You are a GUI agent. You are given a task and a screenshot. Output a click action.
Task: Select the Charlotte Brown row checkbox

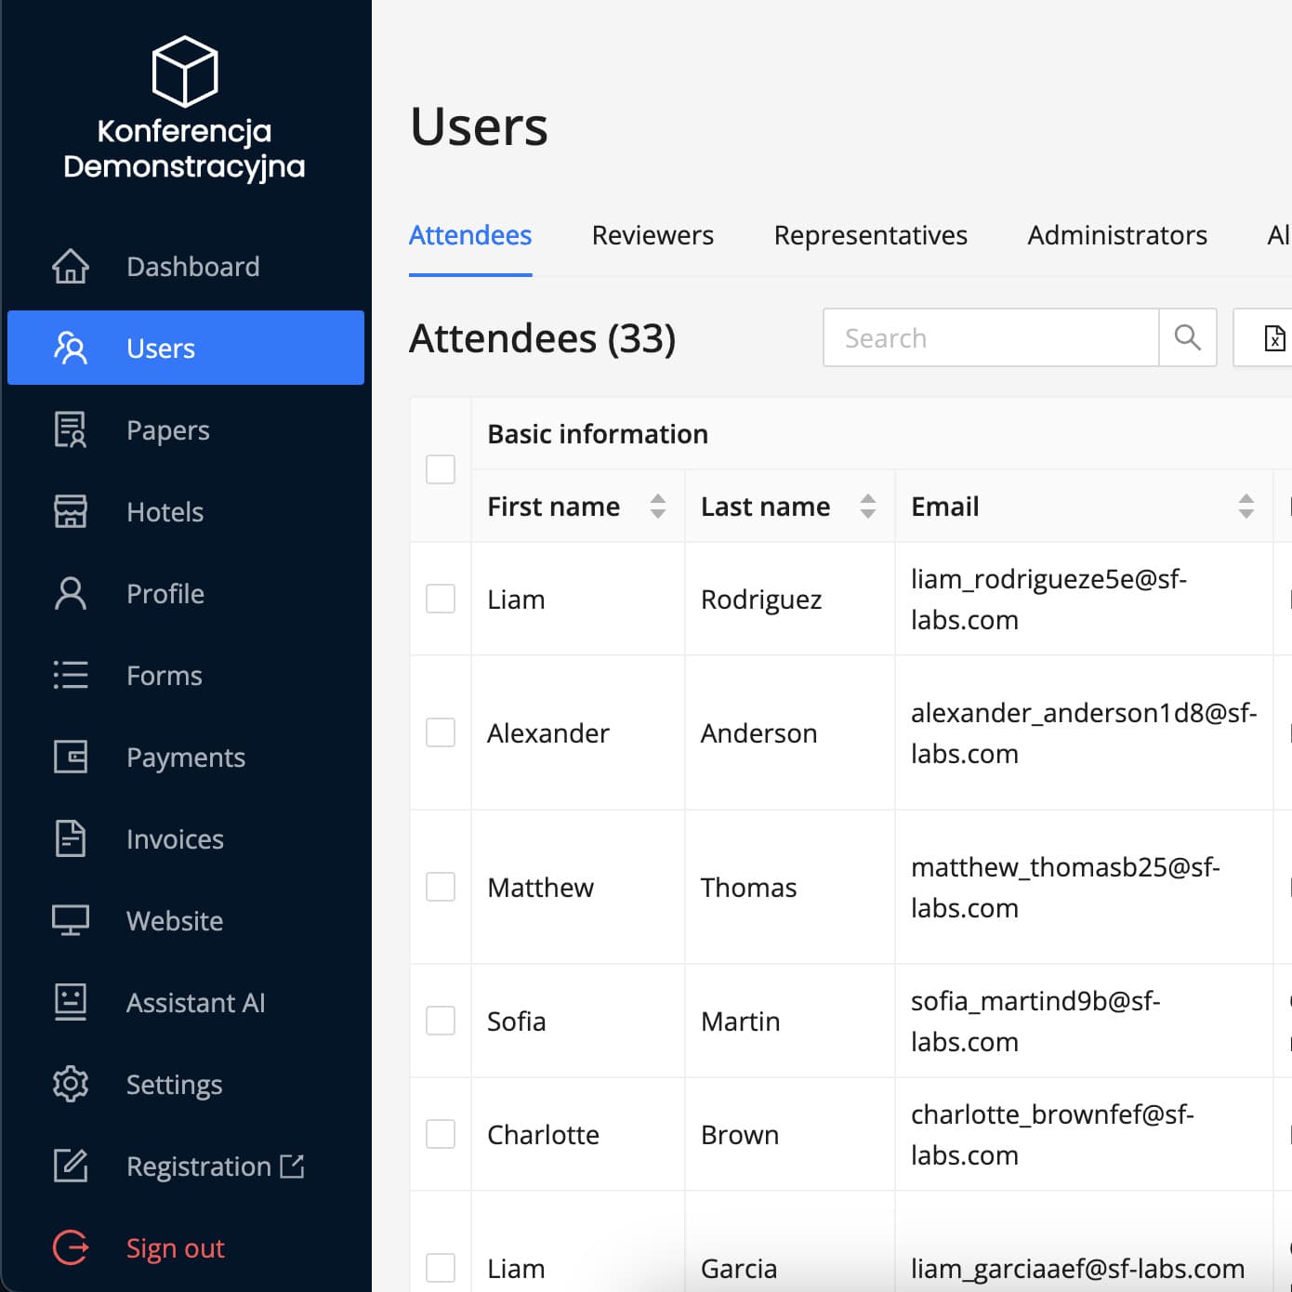coord(441,1134)
